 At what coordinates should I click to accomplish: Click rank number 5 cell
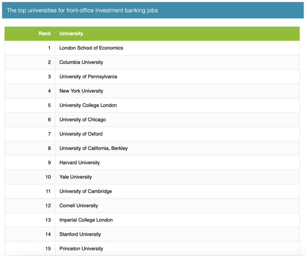pos(30,105)
